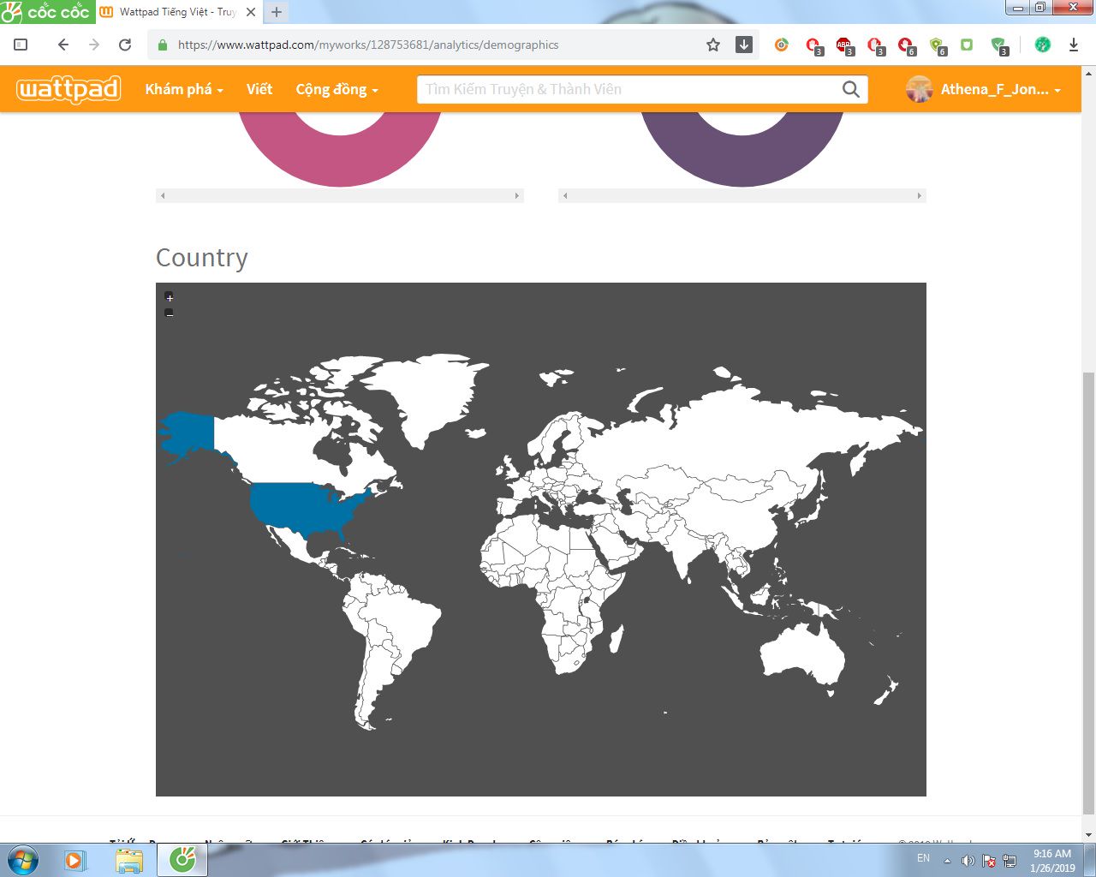Zoom out on the Country map

(x=169, y=313)
